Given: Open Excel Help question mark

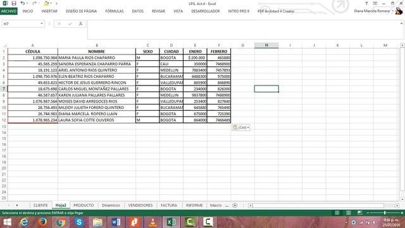Looking at the screenshot, I should click(x=366, y=3).
